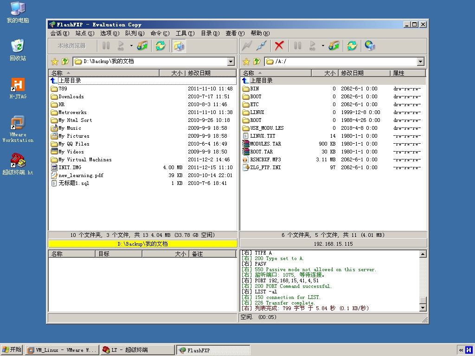Click the pause button in the right toolbar
The image size is (475, 356).
[x=297, y=46]
